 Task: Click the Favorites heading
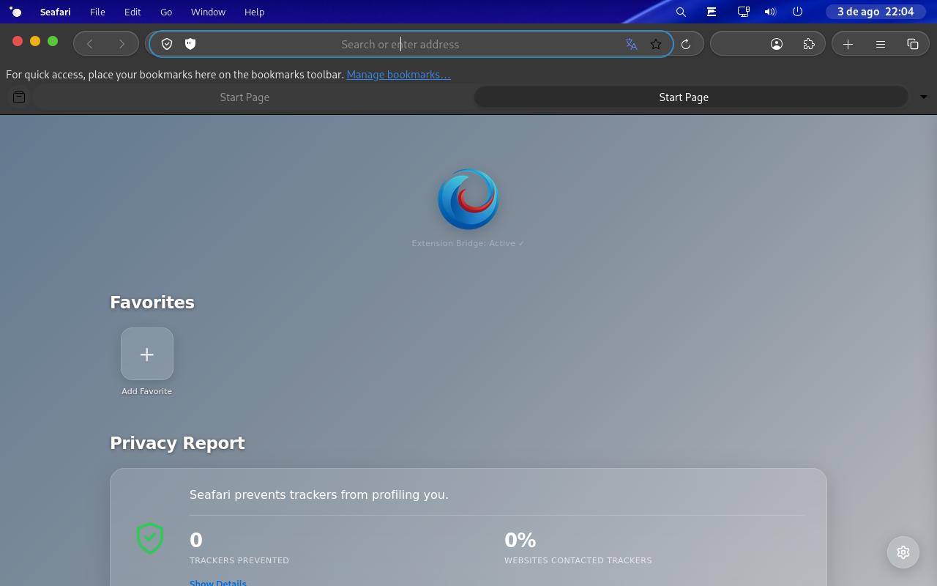click(152, 303)
